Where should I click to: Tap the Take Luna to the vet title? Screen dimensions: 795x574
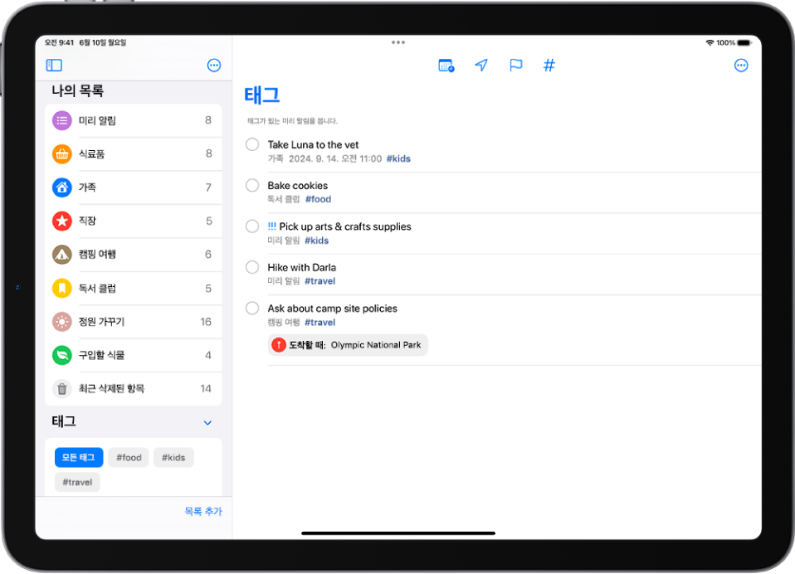[313, 145]
